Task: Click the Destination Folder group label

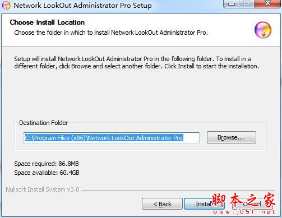Action: pos(44,123)
